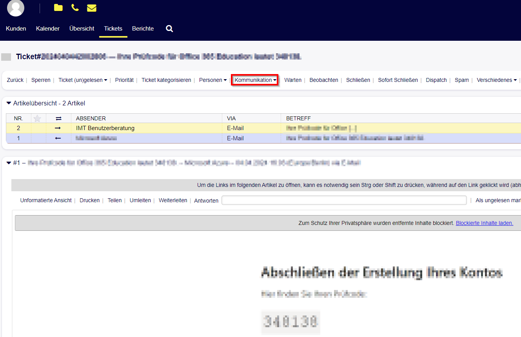Click Sperren to lock the ticket
Image resolution: width=521 pixels, height=337 pixels.
pos(41,80)
